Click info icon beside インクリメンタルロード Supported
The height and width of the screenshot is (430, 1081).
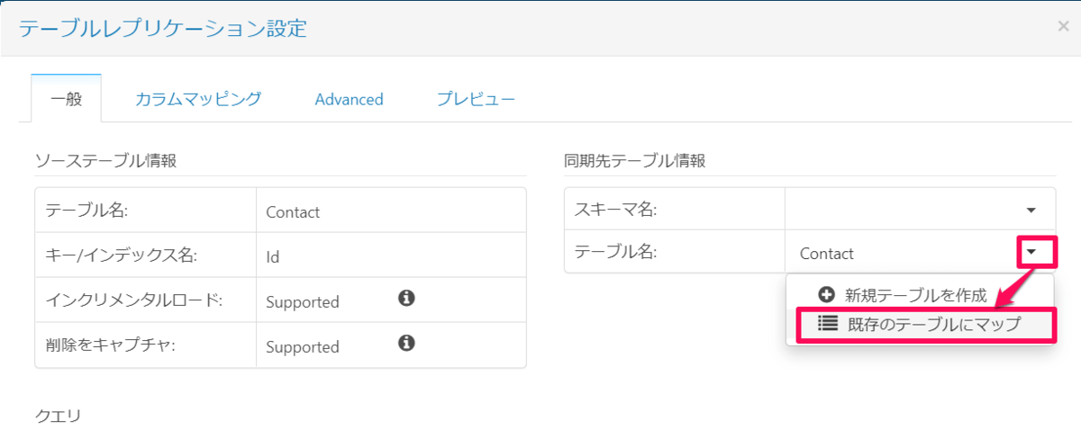point(406,298)
